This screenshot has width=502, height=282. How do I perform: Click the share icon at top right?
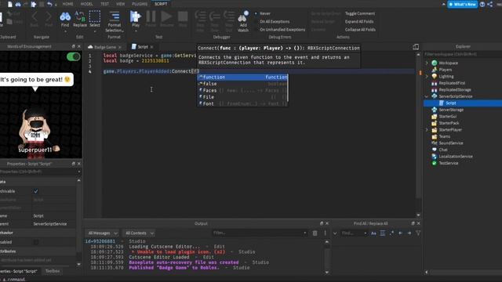click(489, 4)
